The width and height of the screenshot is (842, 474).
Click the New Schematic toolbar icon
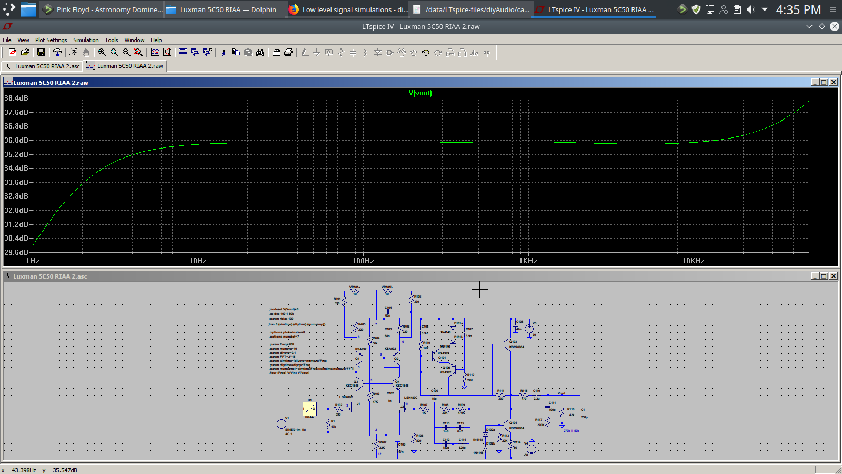[x=13, y=52]
